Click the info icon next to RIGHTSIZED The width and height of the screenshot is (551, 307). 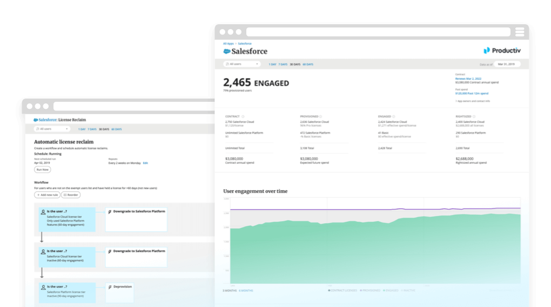coord(474,116)
